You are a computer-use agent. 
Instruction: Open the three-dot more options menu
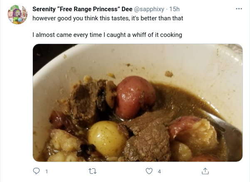pos(239,9)
